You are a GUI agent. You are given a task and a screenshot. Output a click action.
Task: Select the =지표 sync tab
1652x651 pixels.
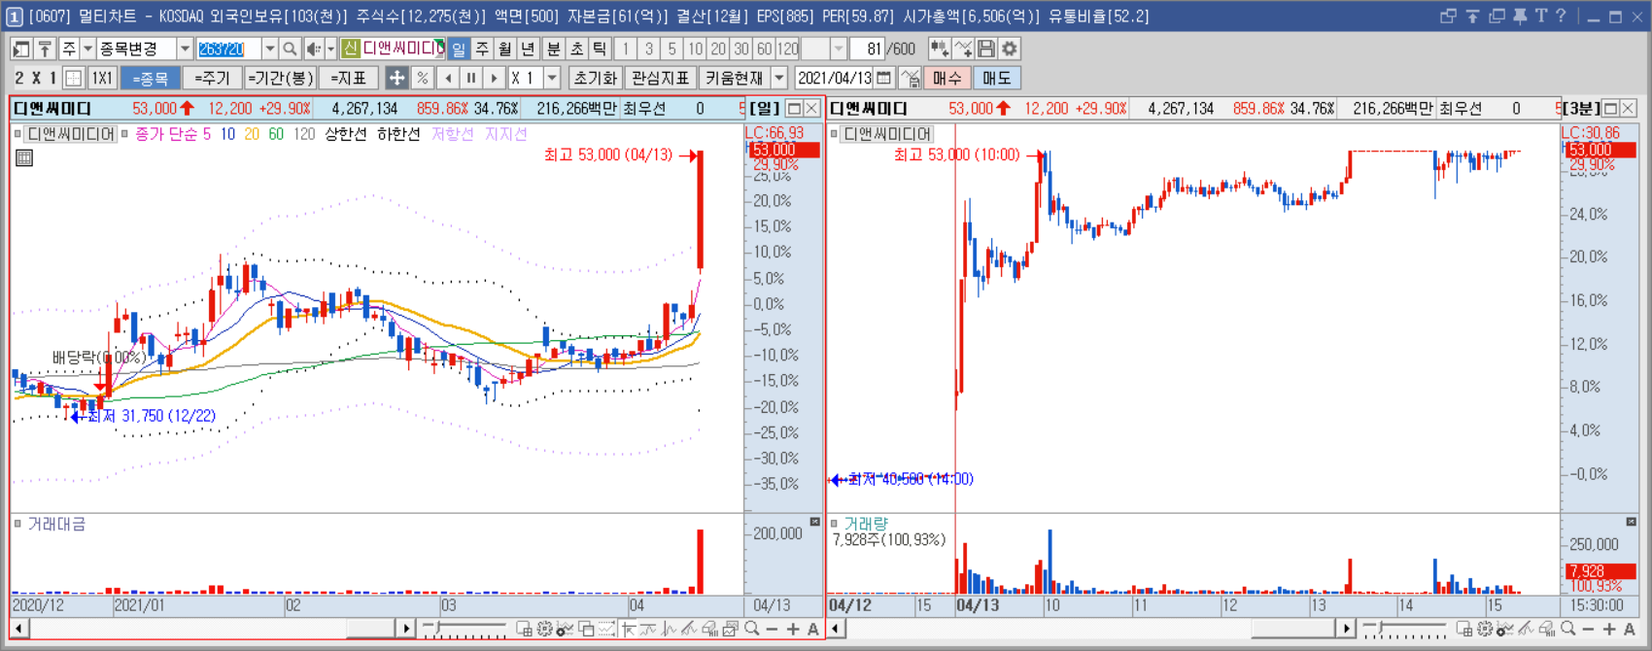coord(349,78)
